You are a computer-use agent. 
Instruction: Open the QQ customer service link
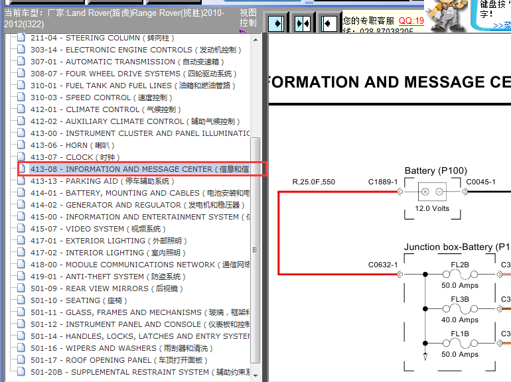point(411,21)
